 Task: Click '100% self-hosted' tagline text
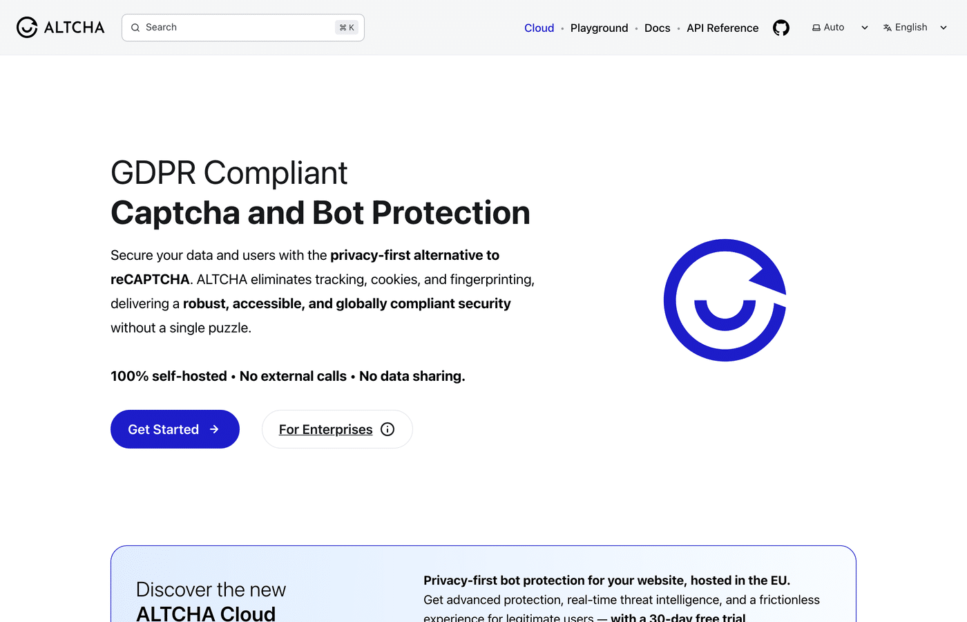[x=169, y=376]
